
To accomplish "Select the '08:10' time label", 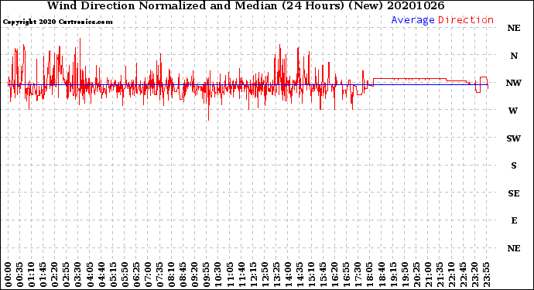I will 171,275.
